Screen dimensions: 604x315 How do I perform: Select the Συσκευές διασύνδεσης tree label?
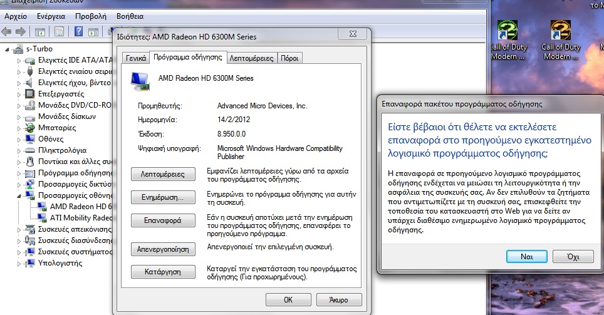point(75,240)
